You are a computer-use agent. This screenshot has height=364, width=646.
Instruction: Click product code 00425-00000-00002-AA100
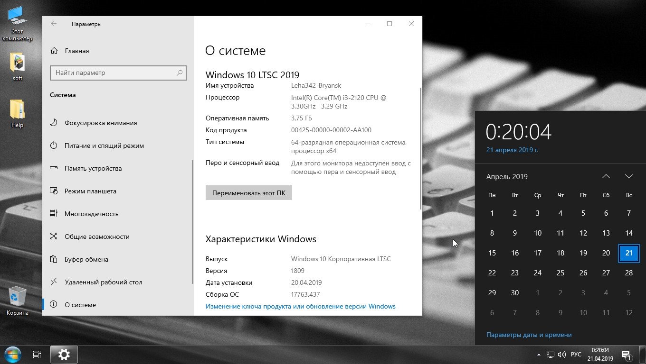(x=331, y=130)
